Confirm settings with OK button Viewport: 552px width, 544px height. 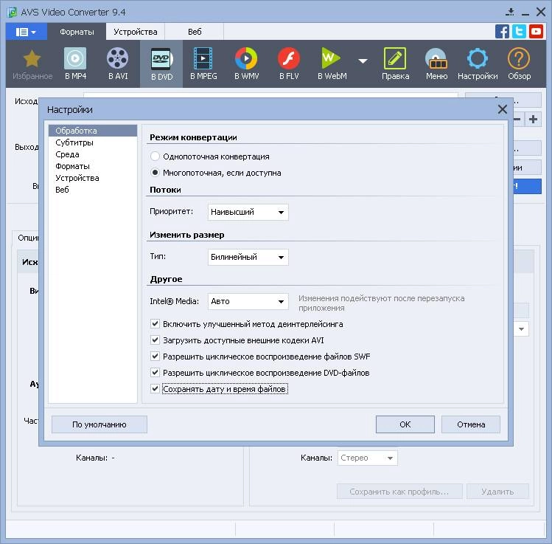405,424
